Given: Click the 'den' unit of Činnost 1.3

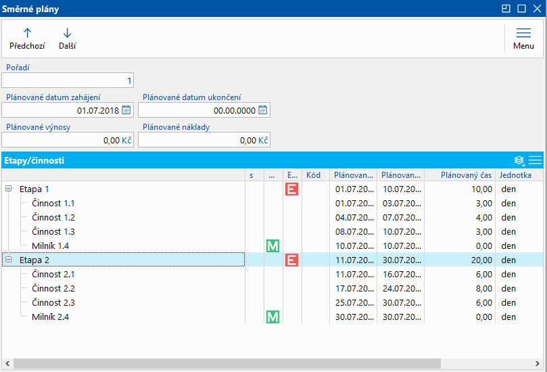Looking at the screenshot, I should [x=508, y=232].
